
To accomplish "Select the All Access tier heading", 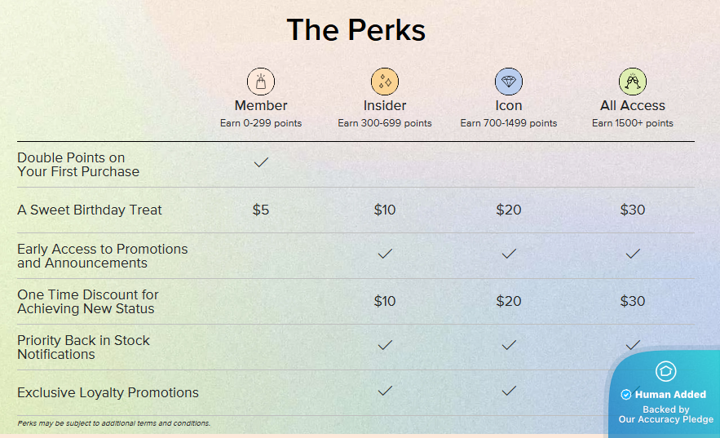I will coord(633,105).
